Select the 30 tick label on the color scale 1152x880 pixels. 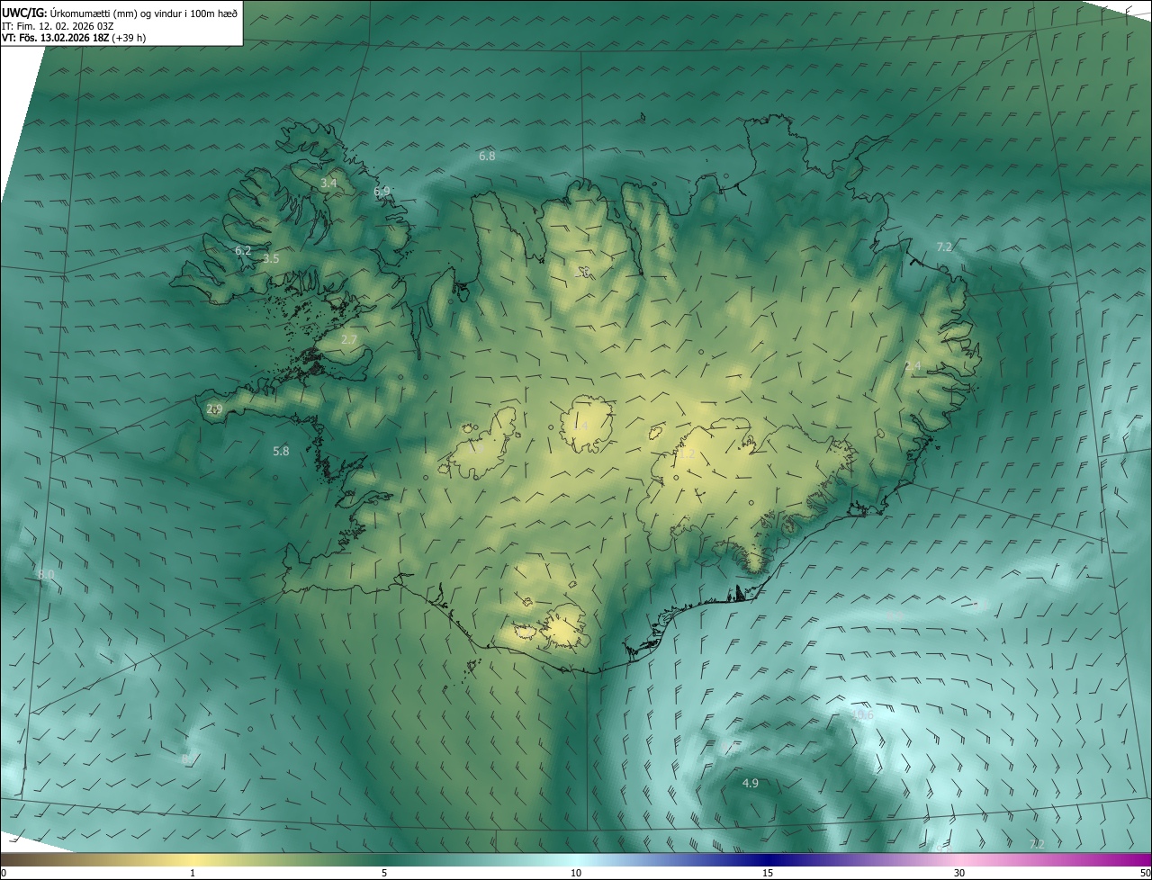point(959,873)
